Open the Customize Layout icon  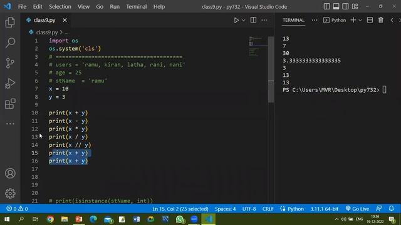pyautogui.click(x=355, y=7)
